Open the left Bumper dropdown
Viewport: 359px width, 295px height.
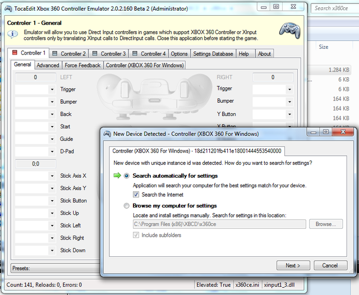click(52, 102)
